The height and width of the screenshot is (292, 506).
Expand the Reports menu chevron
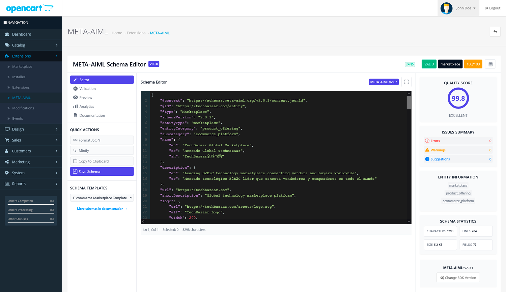[57, 184]
